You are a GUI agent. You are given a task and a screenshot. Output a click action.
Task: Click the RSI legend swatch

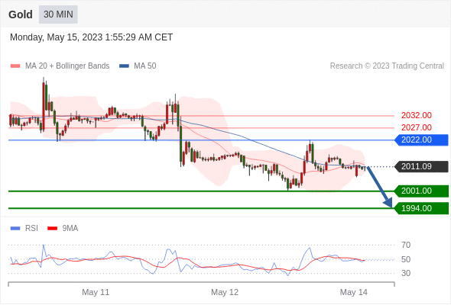(x=15, y=229)
